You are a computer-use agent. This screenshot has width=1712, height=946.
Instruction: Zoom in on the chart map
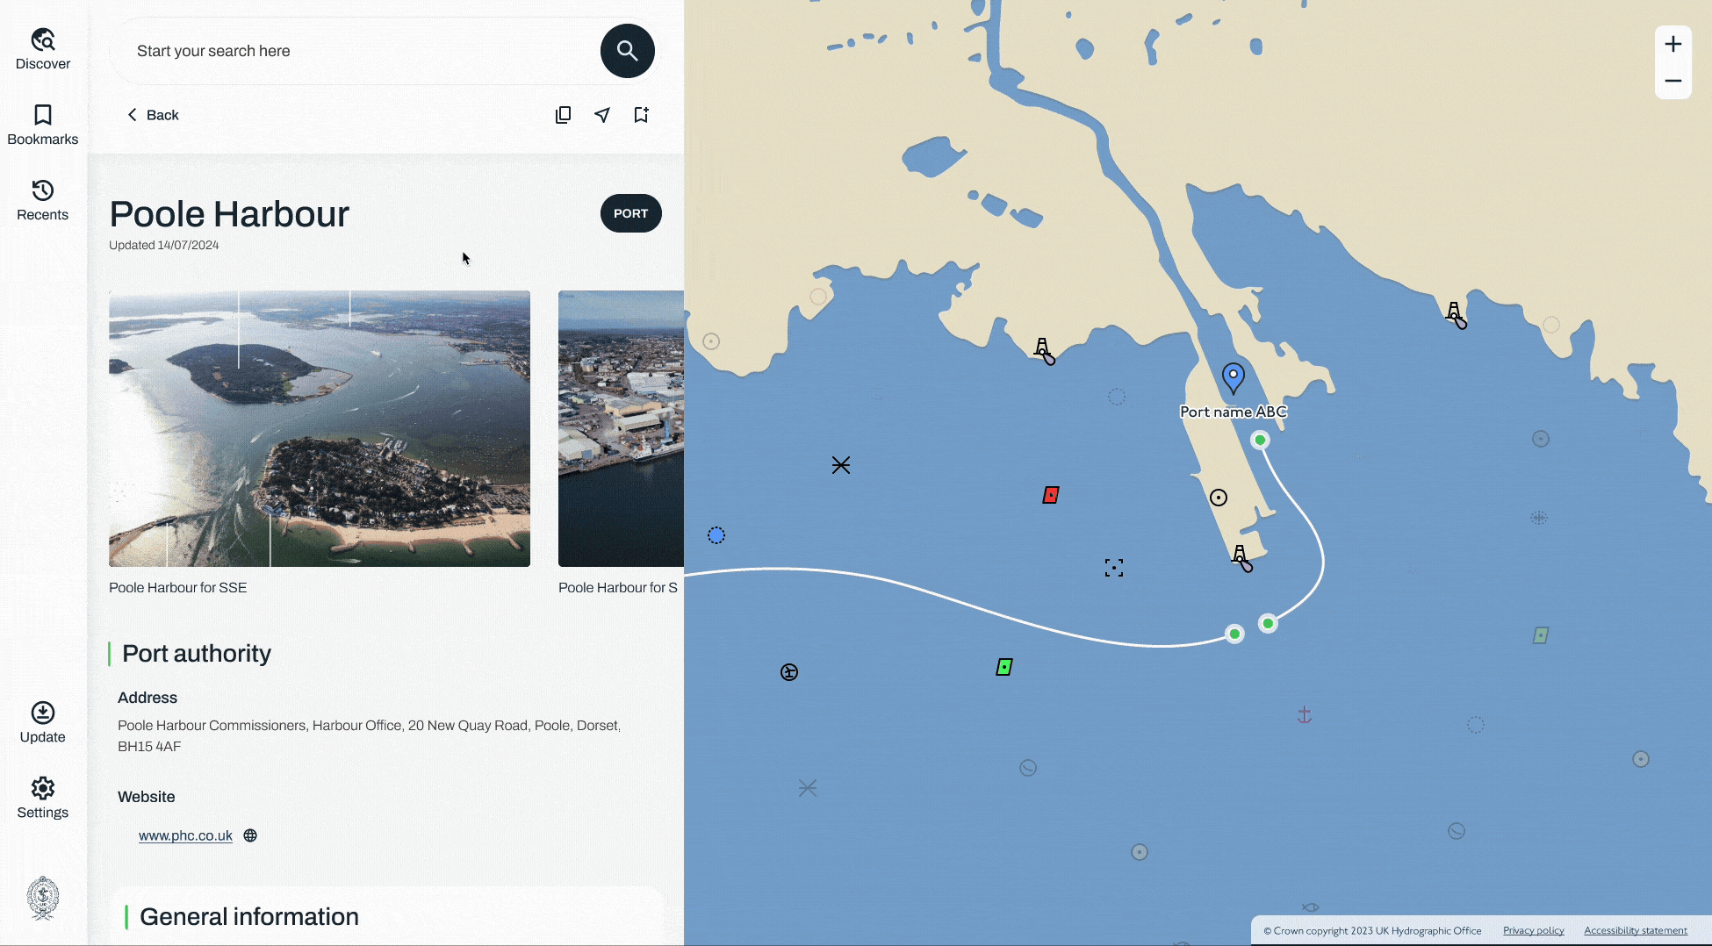point(1672,43)
